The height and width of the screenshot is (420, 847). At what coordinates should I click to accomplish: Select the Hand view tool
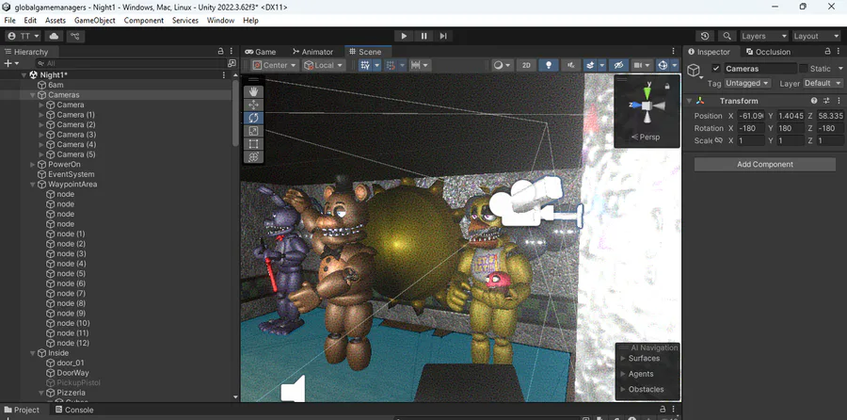[x=253, y=91]
